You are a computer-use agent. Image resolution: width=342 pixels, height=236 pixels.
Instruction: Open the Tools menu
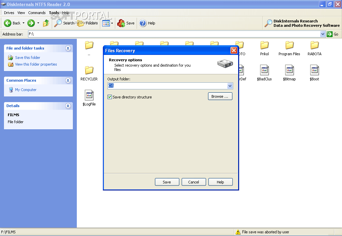tap(54, 13)
